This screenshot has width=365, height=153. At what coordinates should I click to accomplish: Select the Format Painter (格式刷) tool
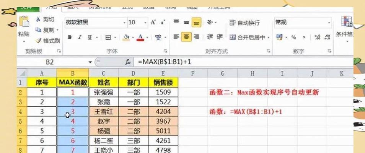point(47,41)
